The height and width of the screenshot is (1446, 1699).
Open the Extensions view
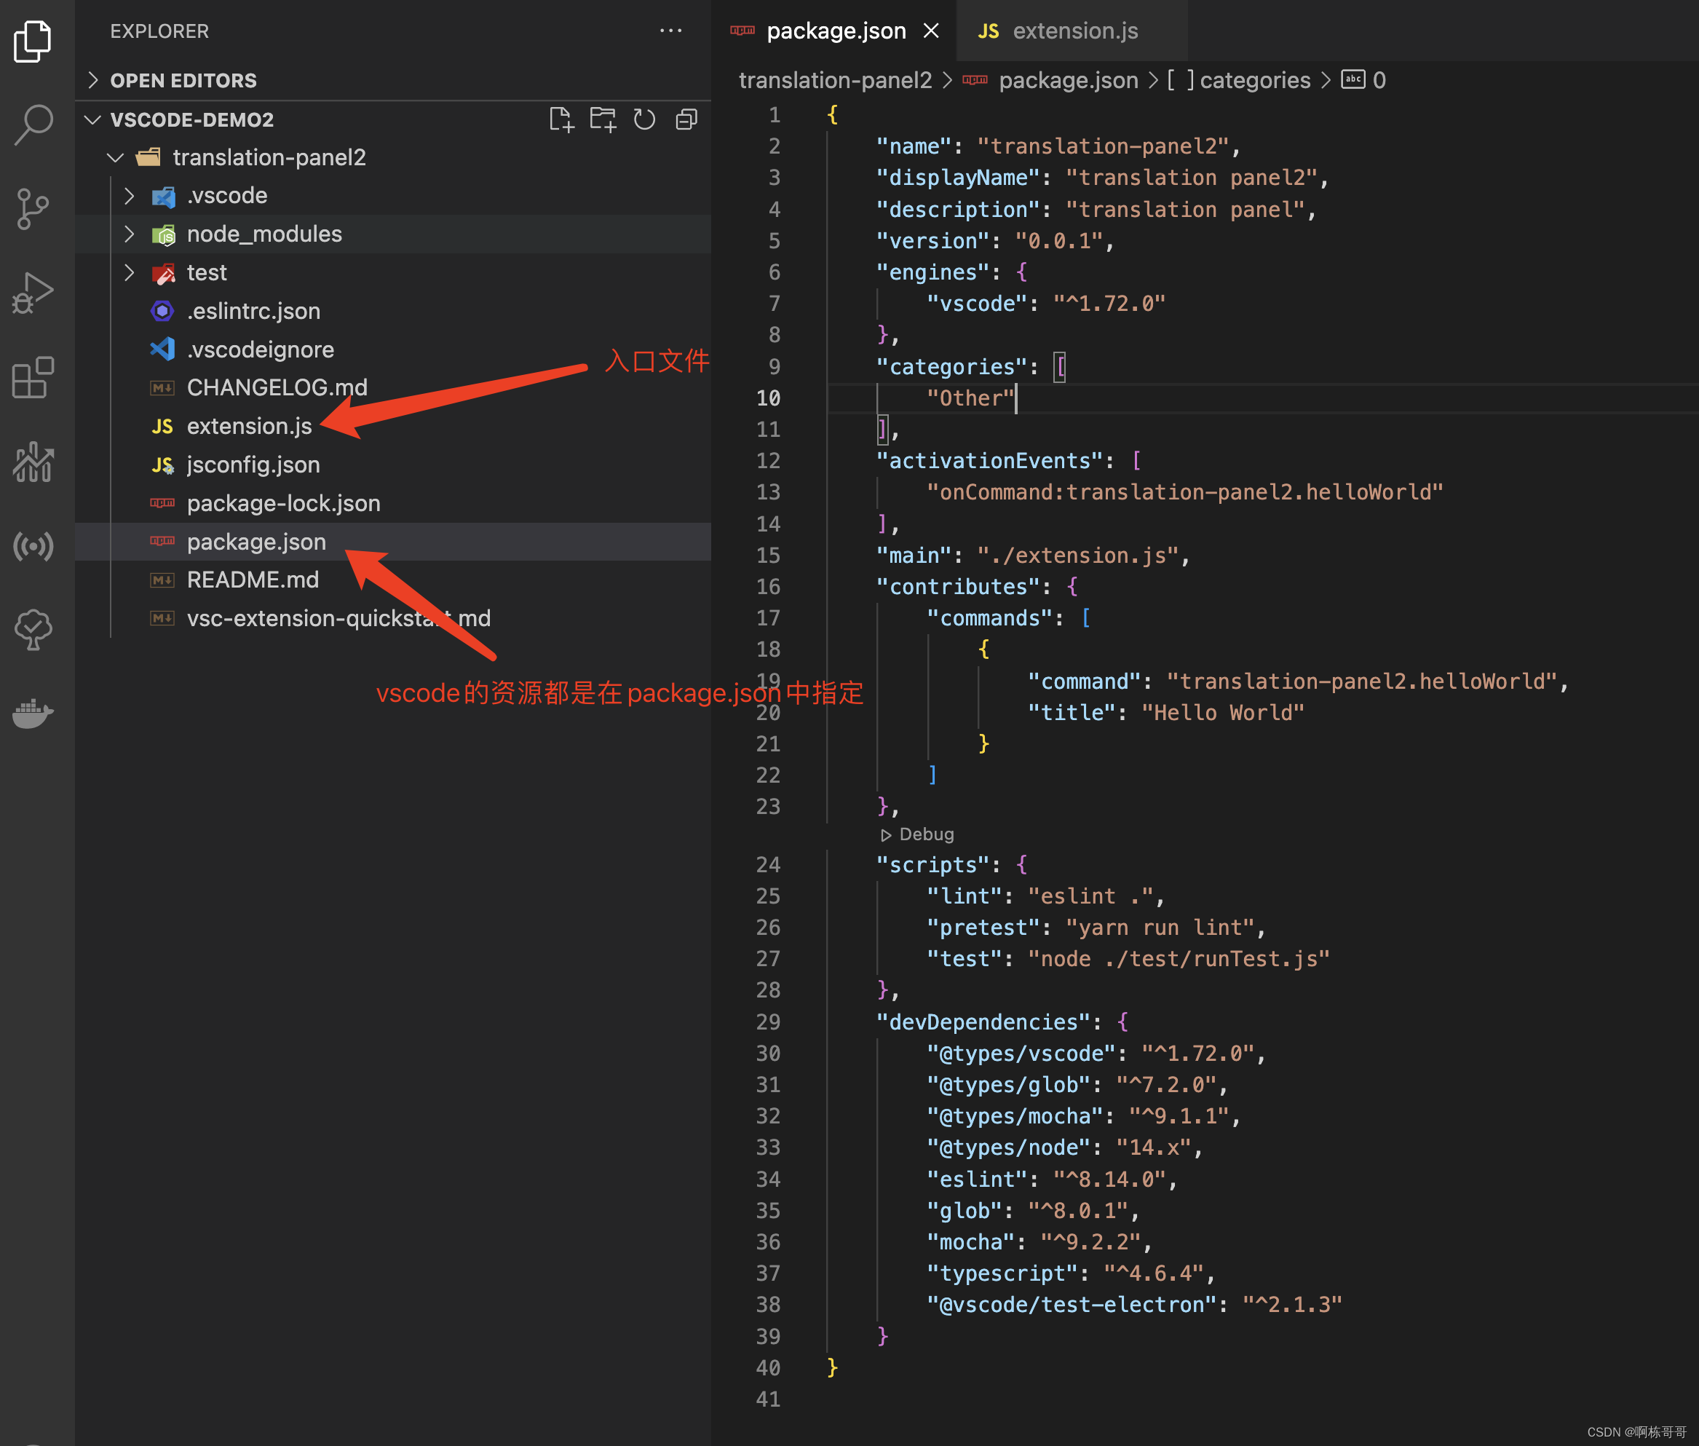[33, 377]
